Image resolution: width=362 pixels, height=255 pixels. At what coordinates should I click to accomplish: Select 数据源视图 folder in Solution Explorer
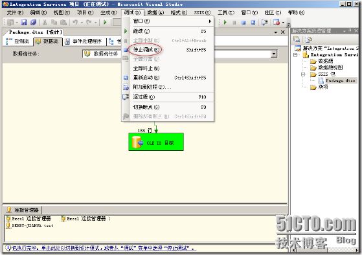[x=326, y=67]
